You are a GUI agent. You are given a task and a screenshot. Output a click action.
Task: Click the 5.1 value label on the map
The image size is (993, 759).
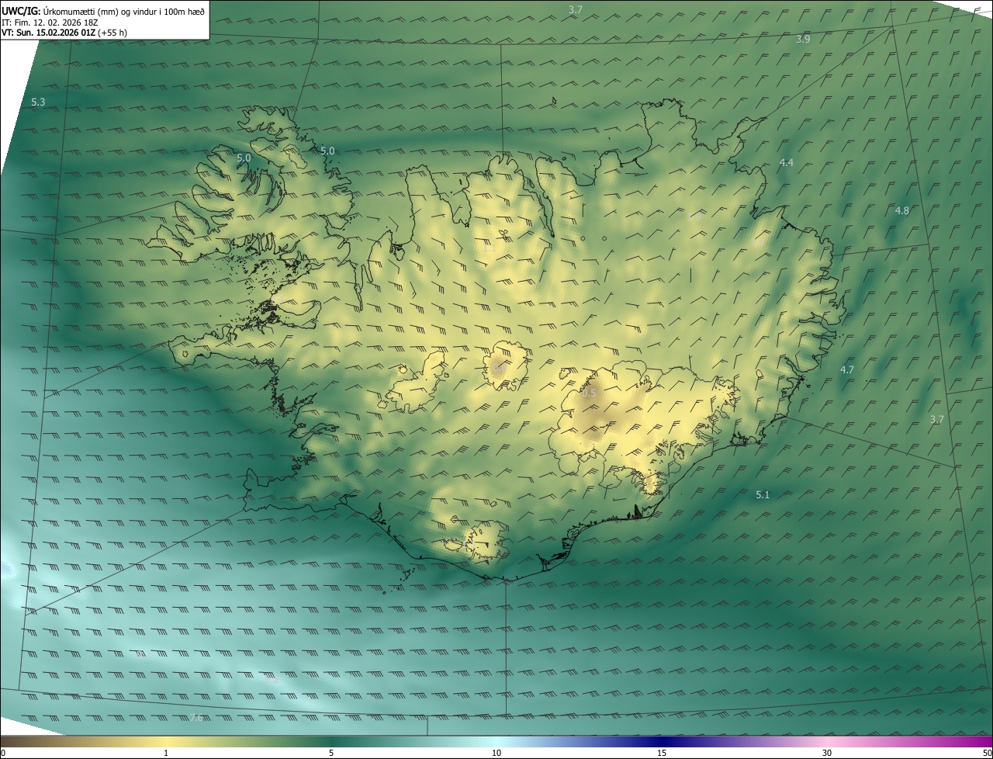tap(763, 495)
